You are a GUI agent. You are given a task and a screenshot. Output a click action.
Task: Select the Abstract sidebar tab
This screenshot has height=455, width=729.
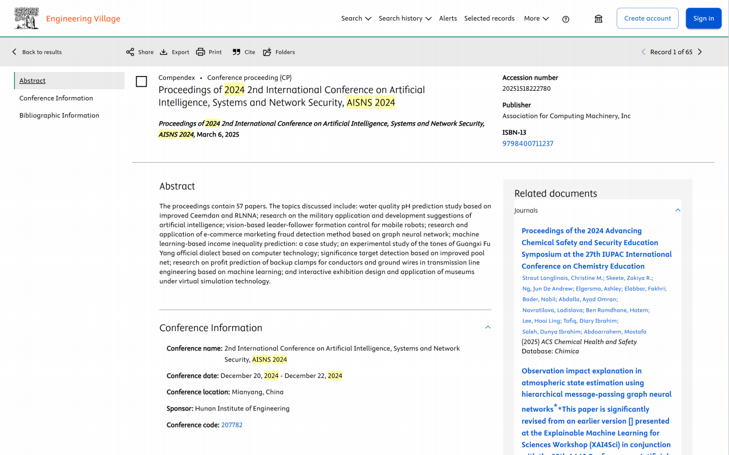[x=69, y=80]
